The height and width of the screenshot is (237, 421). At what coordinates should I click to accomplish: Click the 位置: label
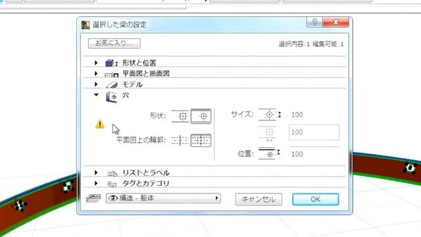point(245,153)
